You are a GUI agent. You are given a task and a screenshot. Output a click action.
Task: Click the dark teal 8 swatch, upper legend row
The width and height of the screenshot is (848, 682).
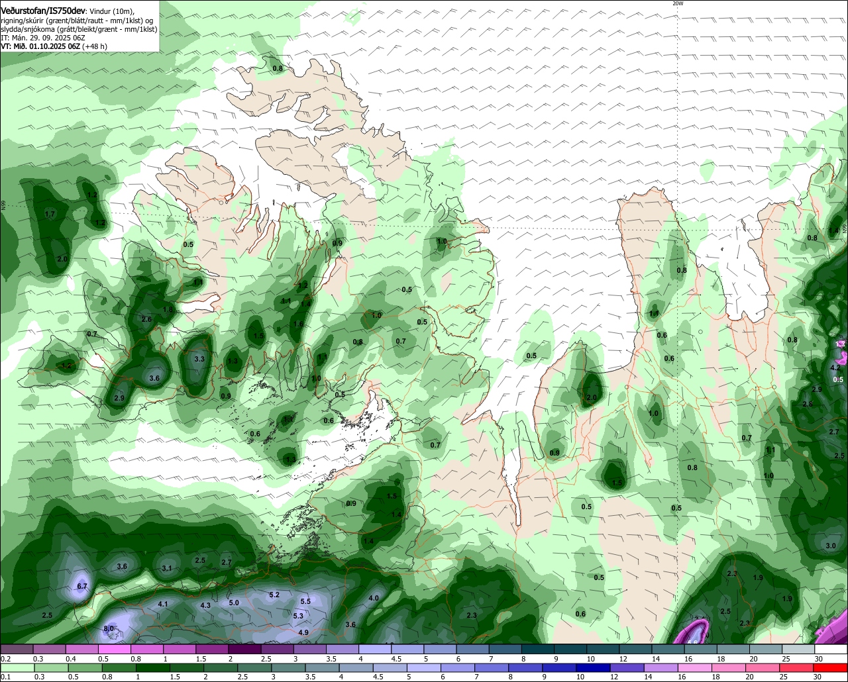(x=538, y=649)
